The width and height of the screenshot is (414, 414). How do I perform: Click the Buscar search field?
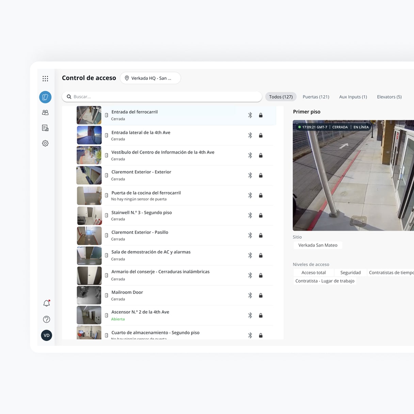pyautogui.click(x=162, y=97)
